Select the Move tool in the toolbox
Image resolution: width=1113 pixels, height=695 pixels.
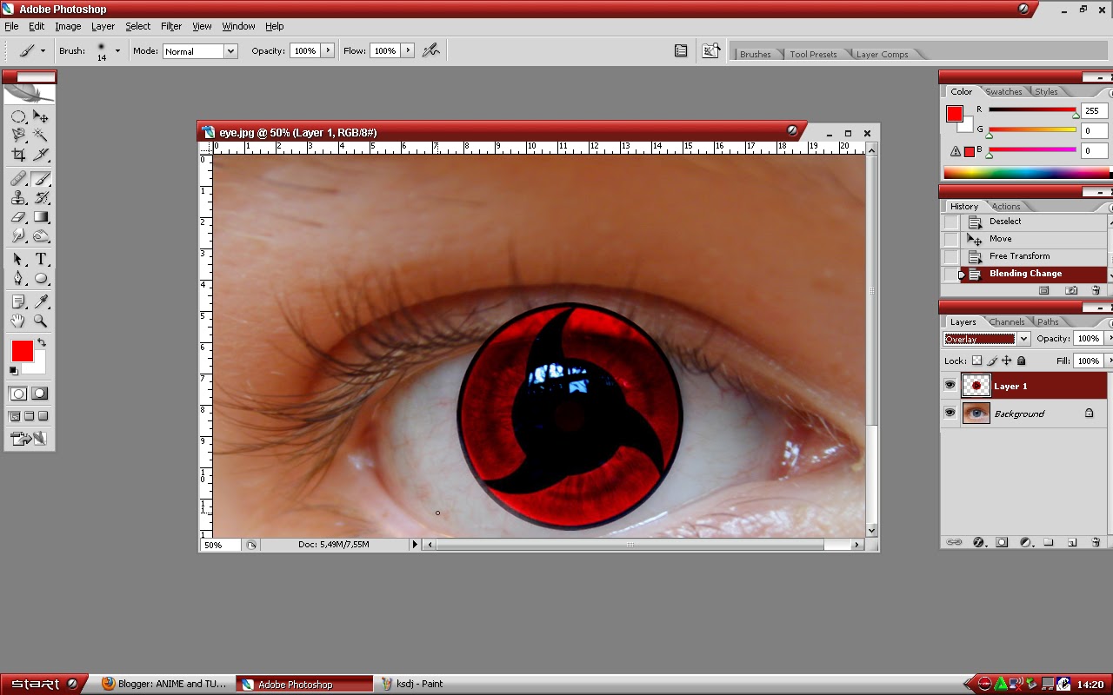coord(41,116)
